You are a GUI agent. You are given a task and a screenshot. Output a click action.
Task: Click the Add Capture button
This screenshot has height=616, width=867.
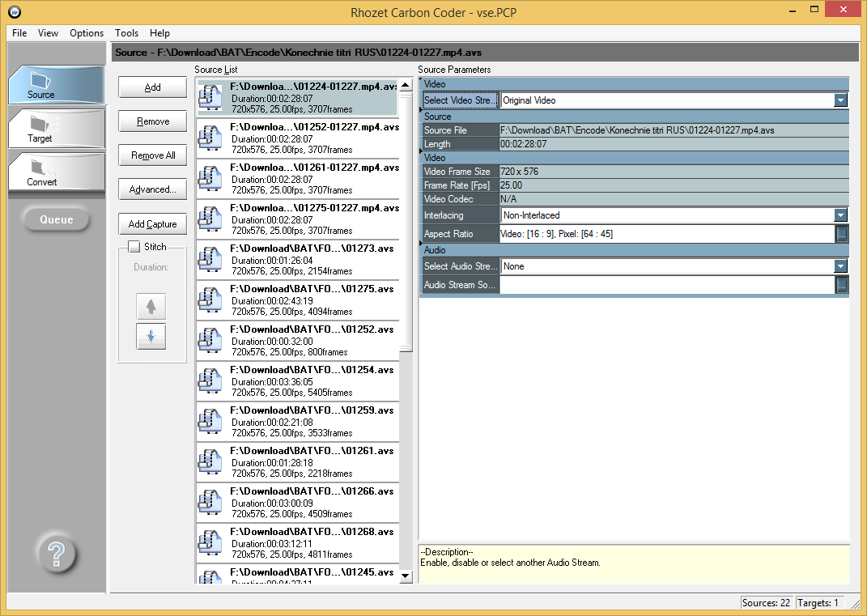(153, 224)
